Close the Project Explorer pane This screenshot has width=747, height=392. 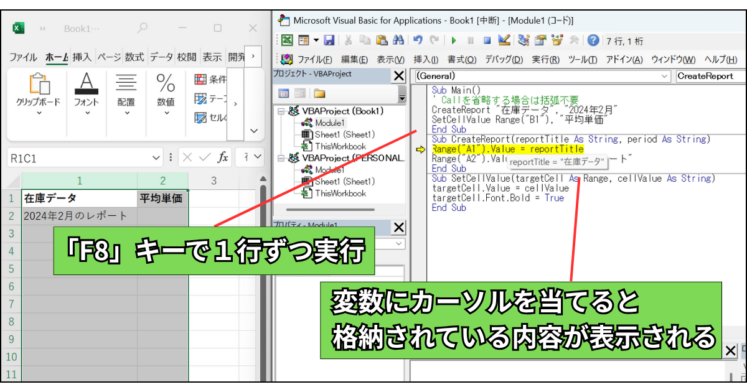pos(398,76)
